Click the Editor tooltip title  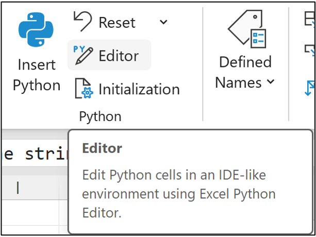pos(102,149)
